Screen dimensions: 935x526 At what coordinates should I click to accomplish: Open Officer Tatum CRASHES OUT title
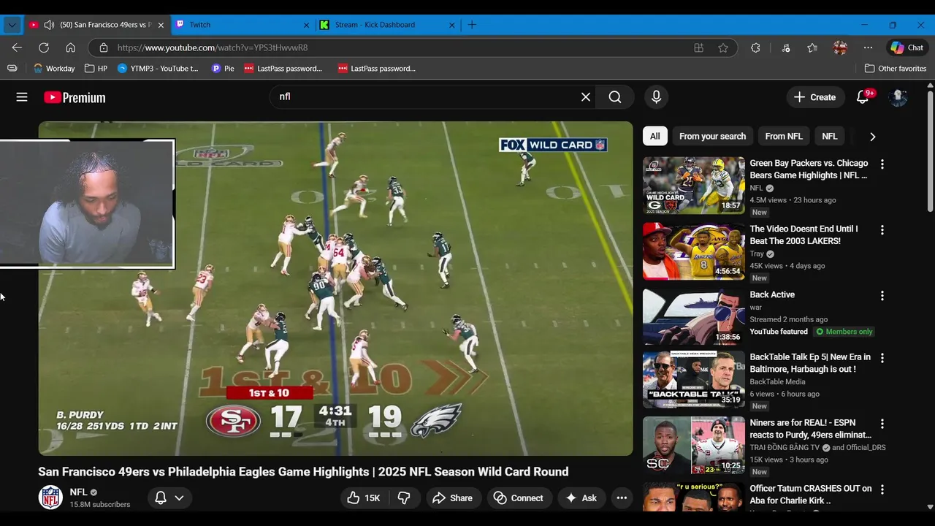pos(810,495)
